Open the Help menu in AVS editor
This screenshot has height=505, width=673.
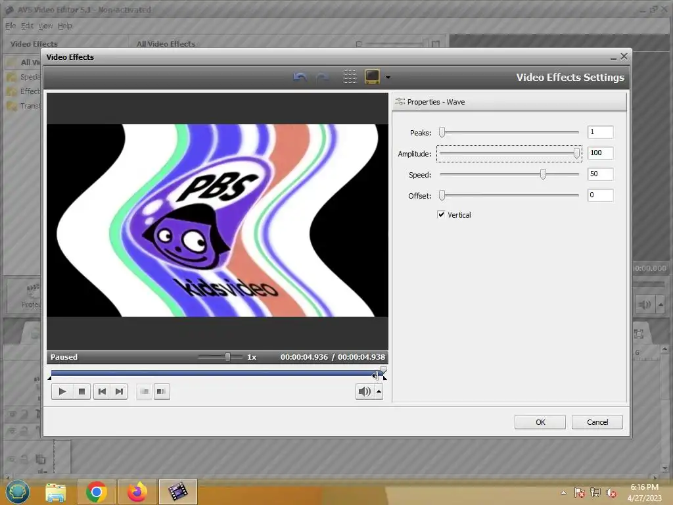point(65,26)
